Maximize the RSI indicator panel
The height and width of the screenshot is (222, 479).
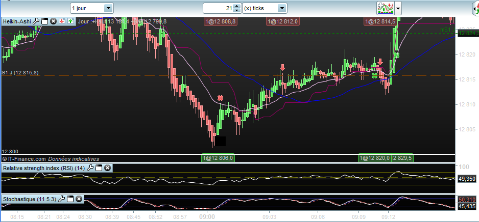99,168
